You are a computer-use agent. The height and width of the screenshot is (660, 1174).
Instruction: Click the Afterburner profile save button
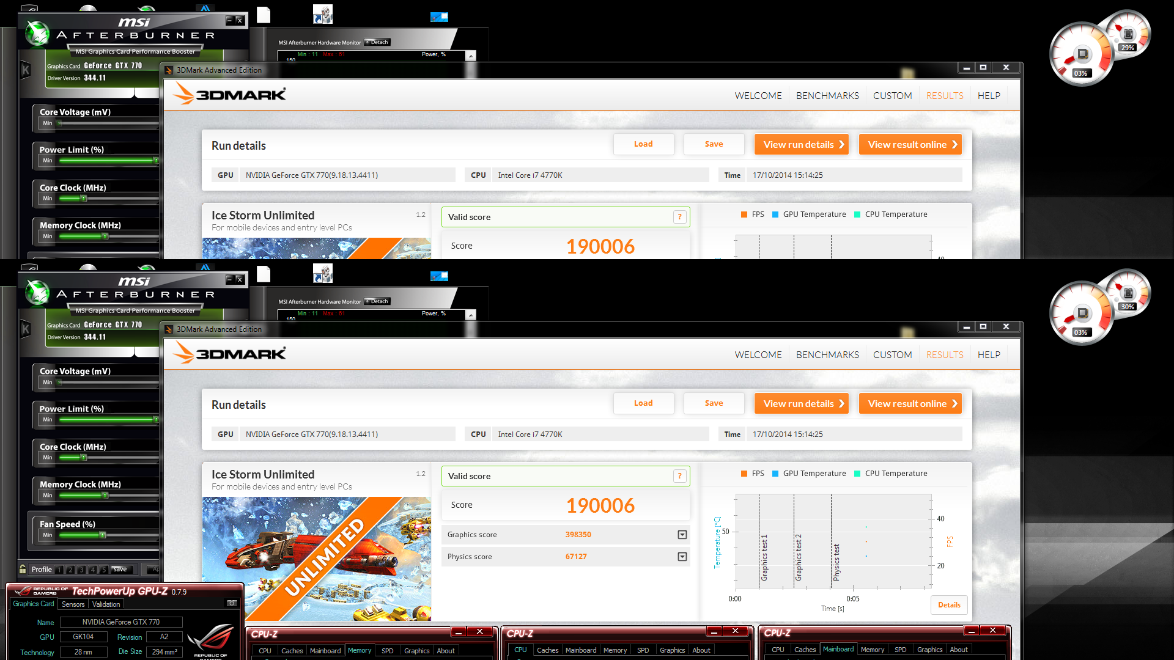pyautogui.click(x=120, y=570)
